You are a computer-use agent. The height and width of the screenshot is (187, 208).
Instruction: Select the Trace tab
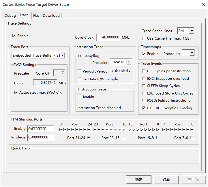tap(24, 15)
